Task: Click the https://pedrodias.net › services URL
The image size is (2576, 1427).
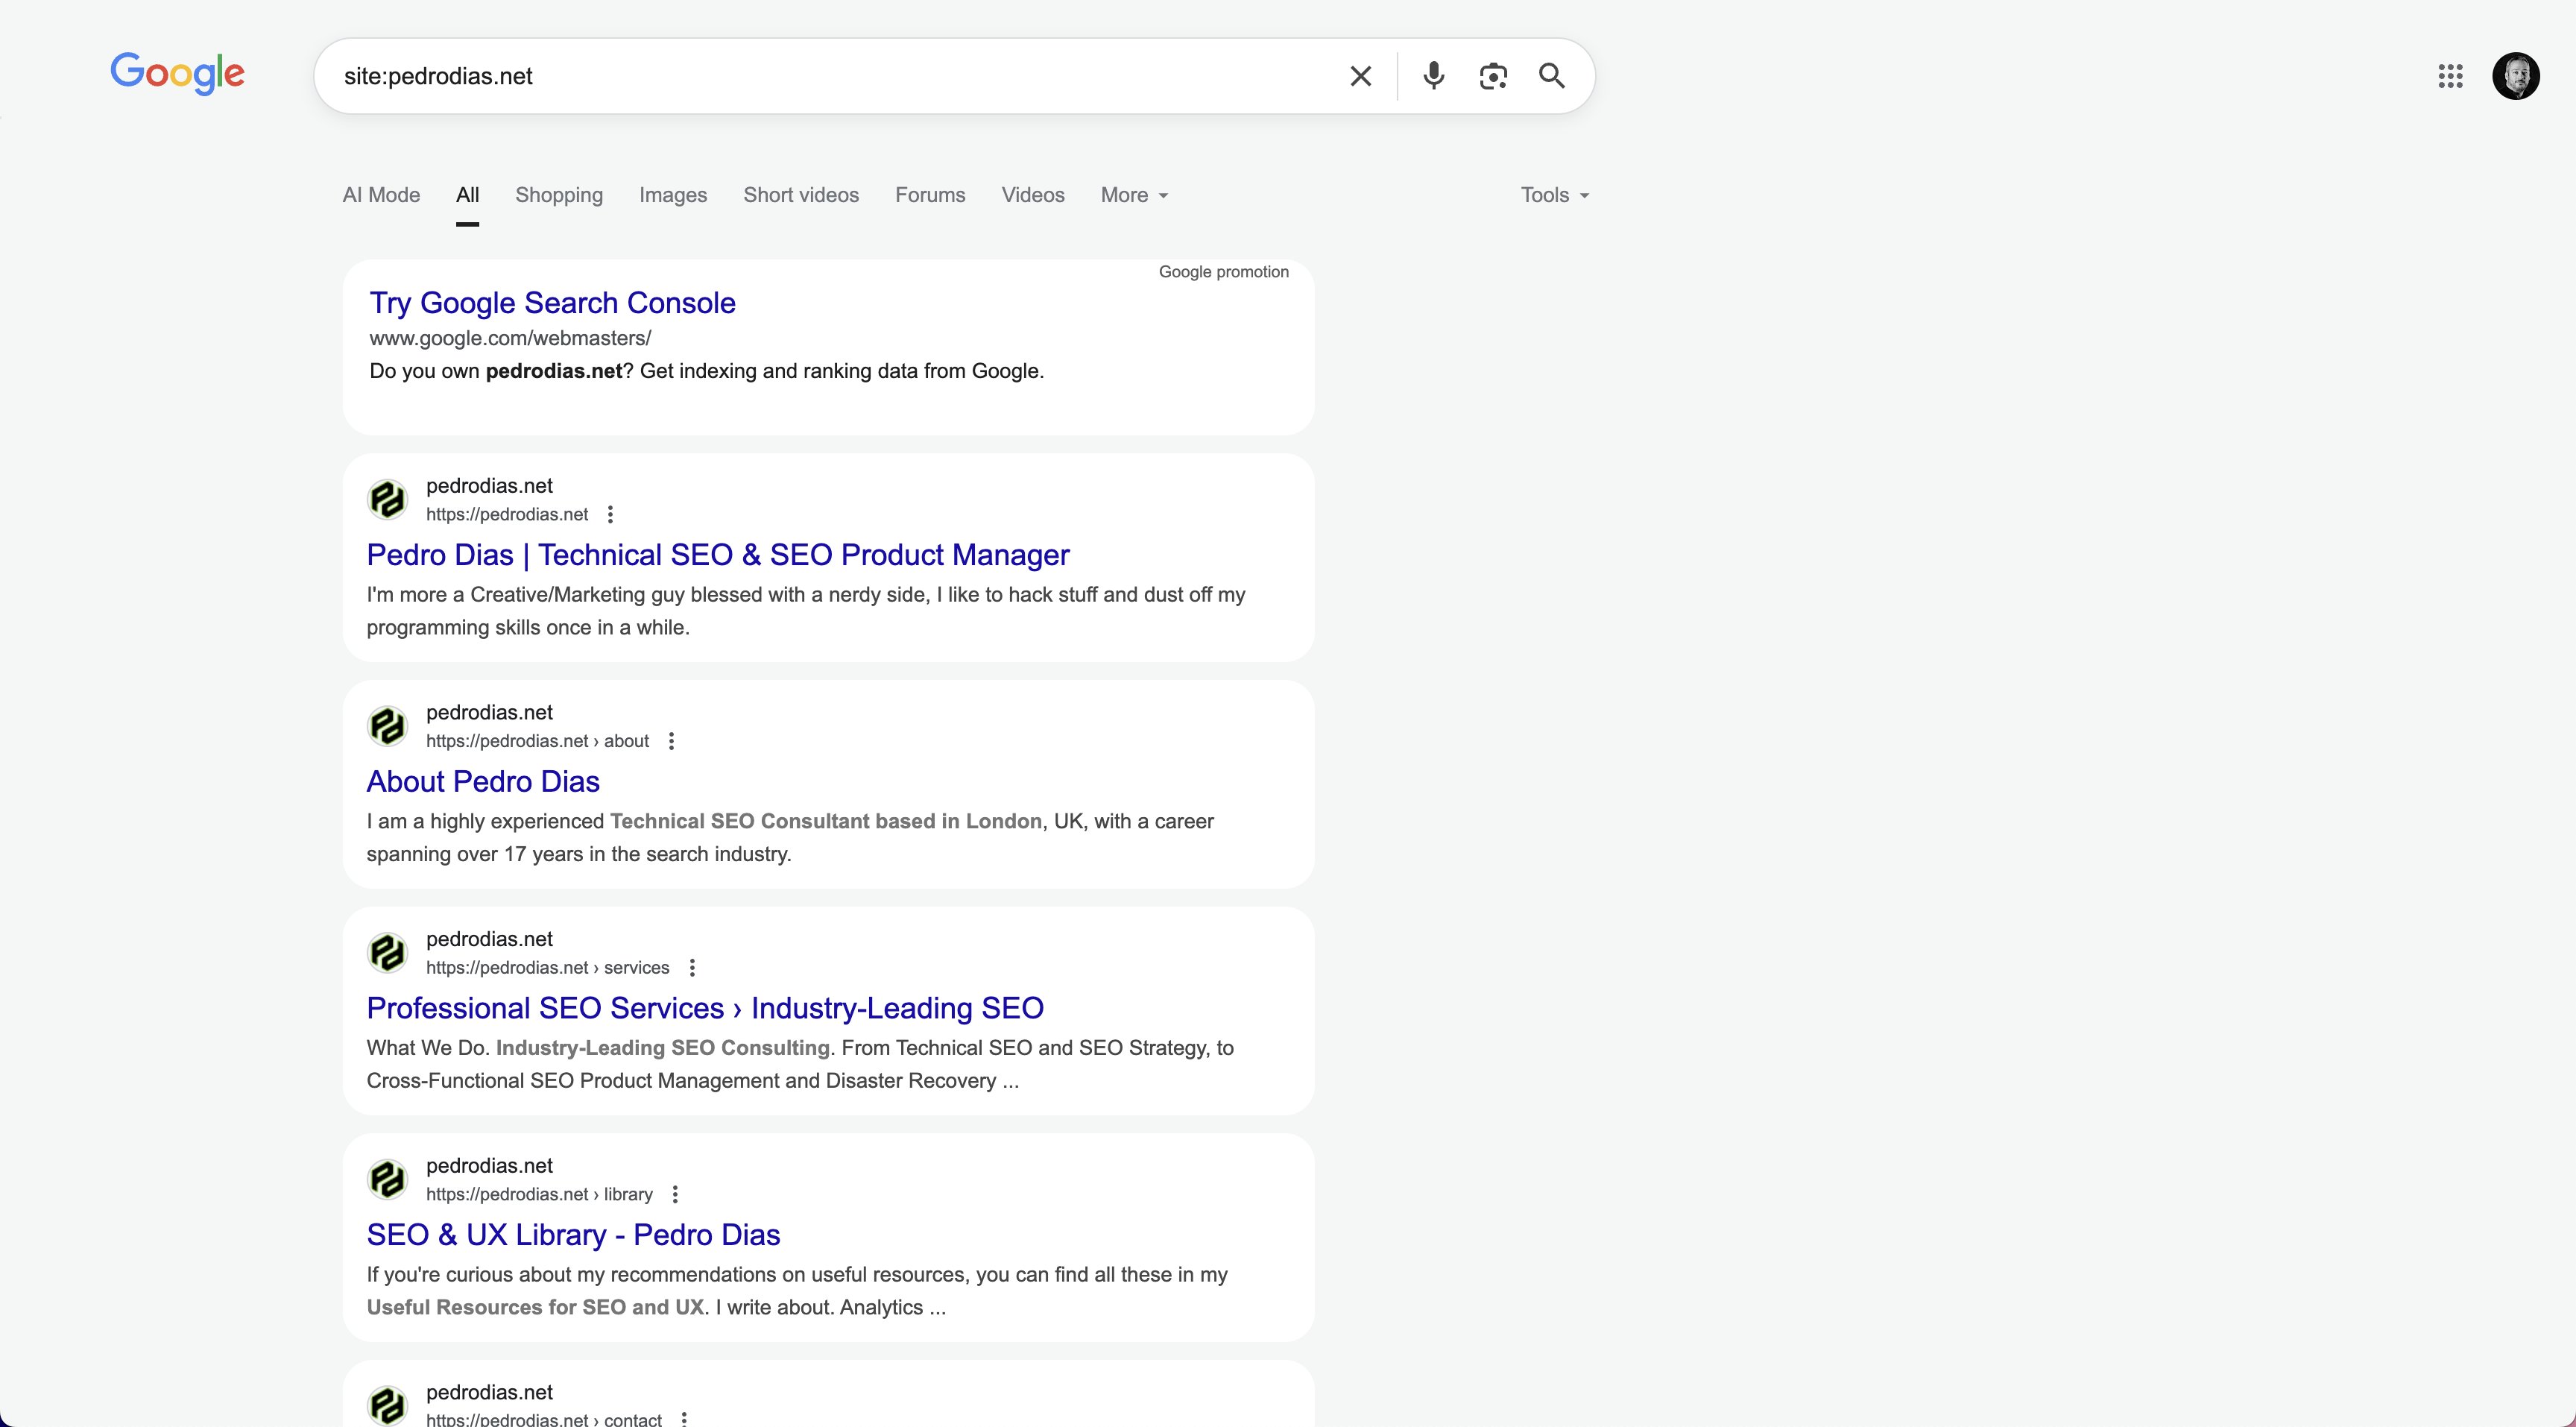Action: [547, 968]
